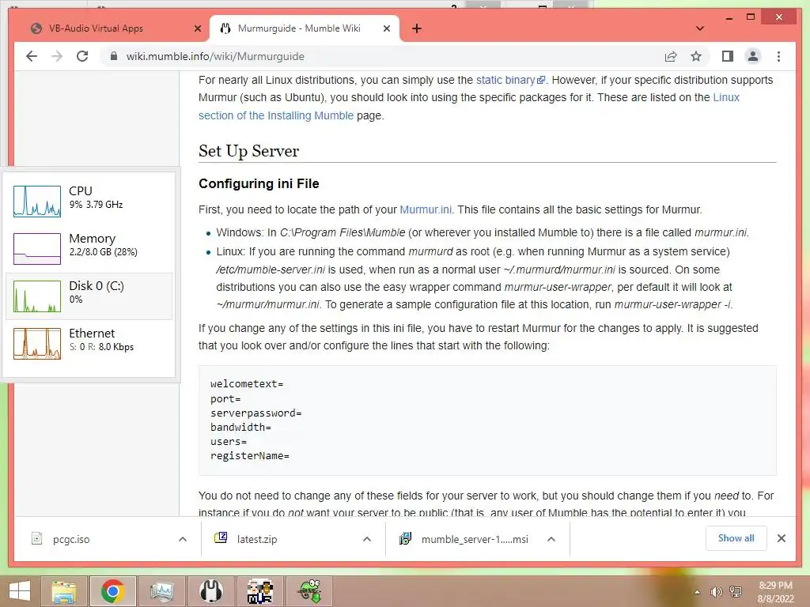Viewport: 810px width, 607px height.
Task: Go back to the previous page
Action: [x=32, y=56]
